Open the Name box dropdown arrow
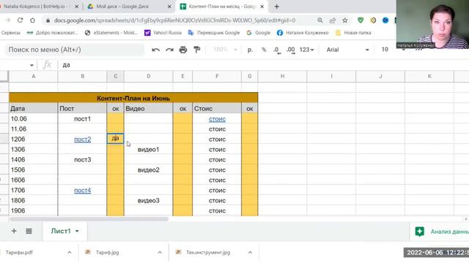The image size is (469, 263). click(x=32, y=65)
